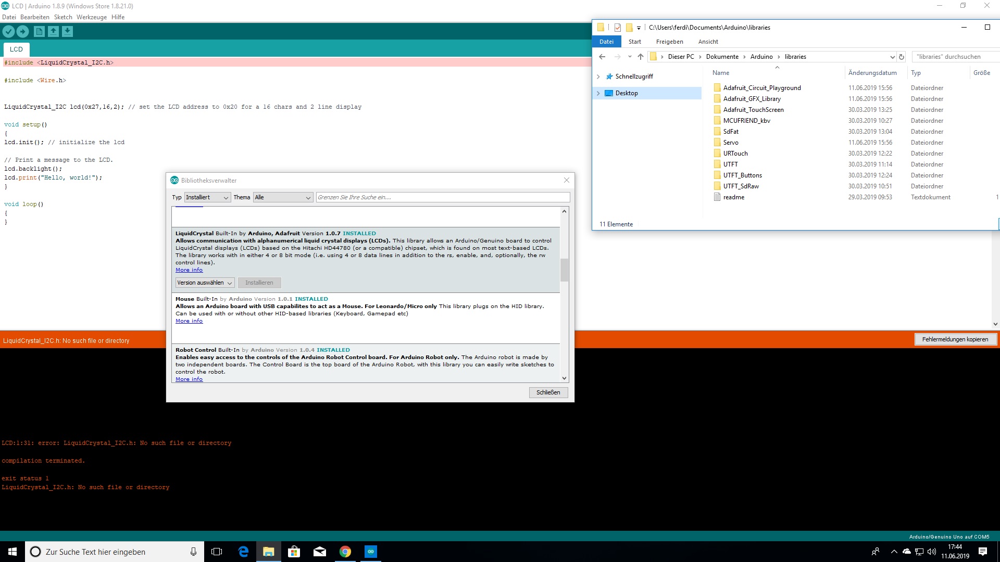This screenshot has width=1000, height=562.
Task: Click the volume icon in system tray
Action: click(932, 552)
